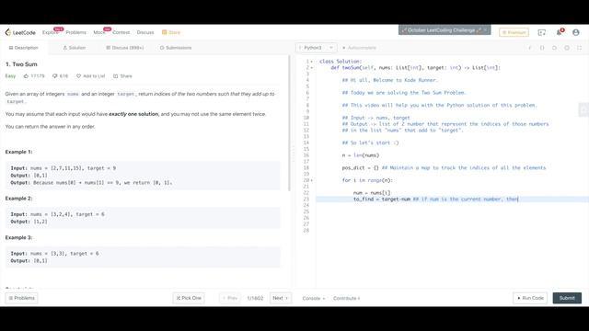This screenshot has height=331, width=589.
Task: Open the Contribute info link
Action: pos(346,298)
